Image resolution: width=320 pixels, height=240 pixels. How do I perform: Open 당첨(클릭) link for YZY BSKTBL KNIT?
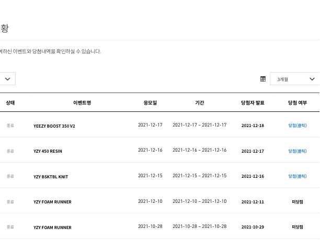pyautogui.click(x=298, y=176)
